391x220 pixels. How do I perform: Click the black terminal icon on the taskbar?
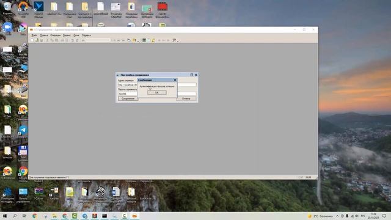click(104, 216)
